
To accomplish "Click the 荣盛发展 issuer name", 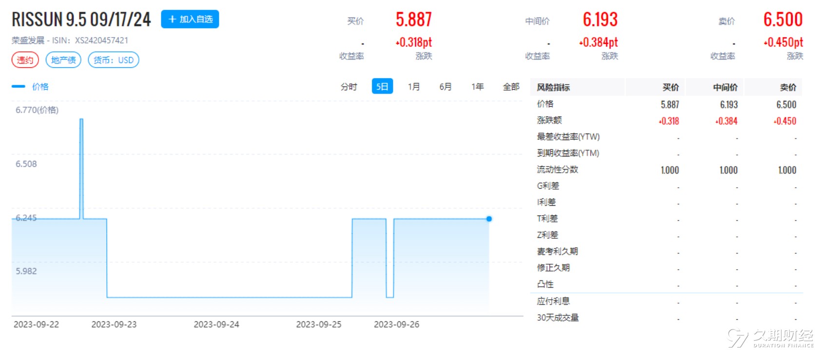I will [x=28, y=40].
